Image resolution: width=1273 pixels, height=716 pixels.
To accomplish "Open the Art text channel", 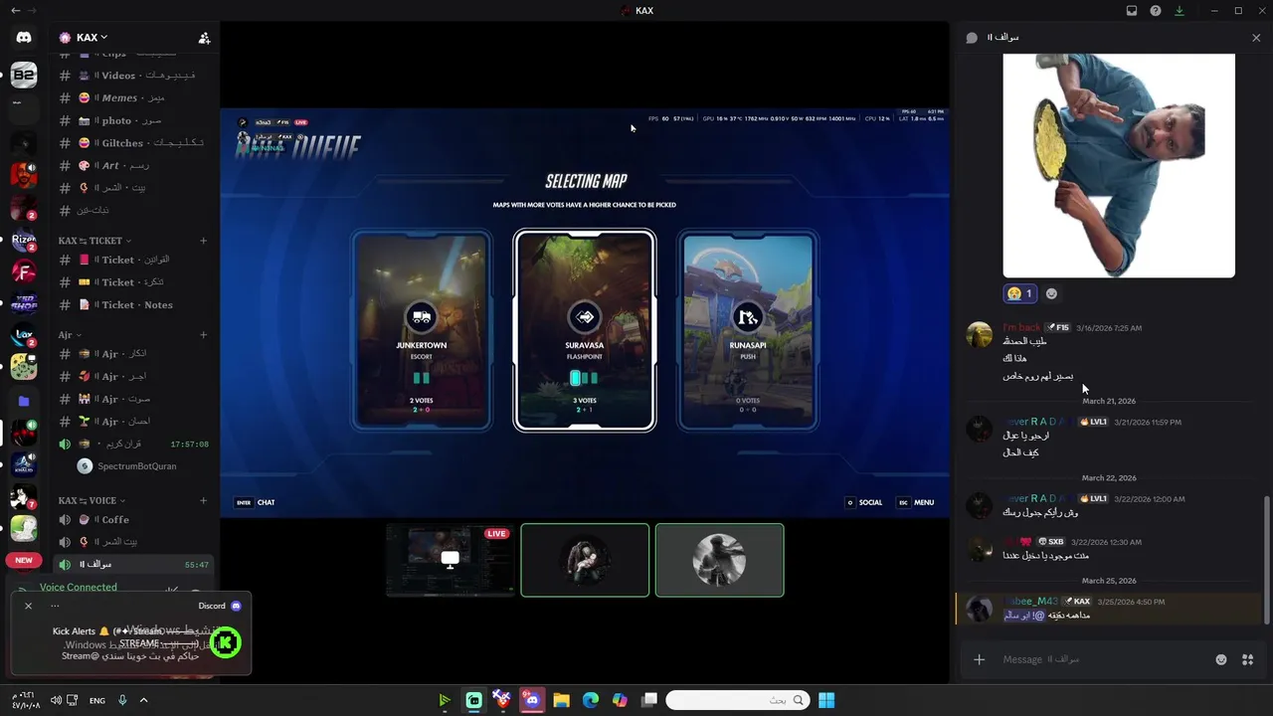I will point(134,165).
